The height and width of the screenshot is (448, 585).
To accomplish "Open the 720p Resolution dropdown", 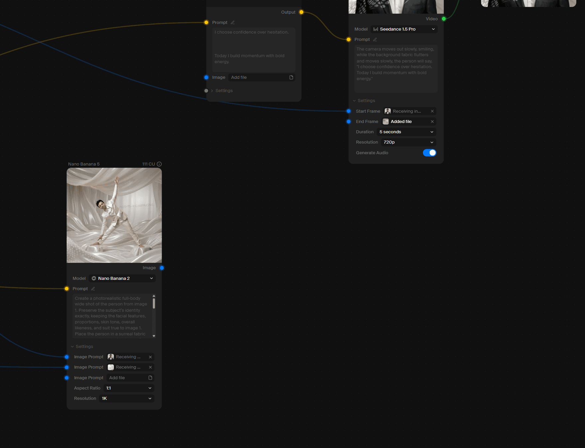I will pos(409,142).
